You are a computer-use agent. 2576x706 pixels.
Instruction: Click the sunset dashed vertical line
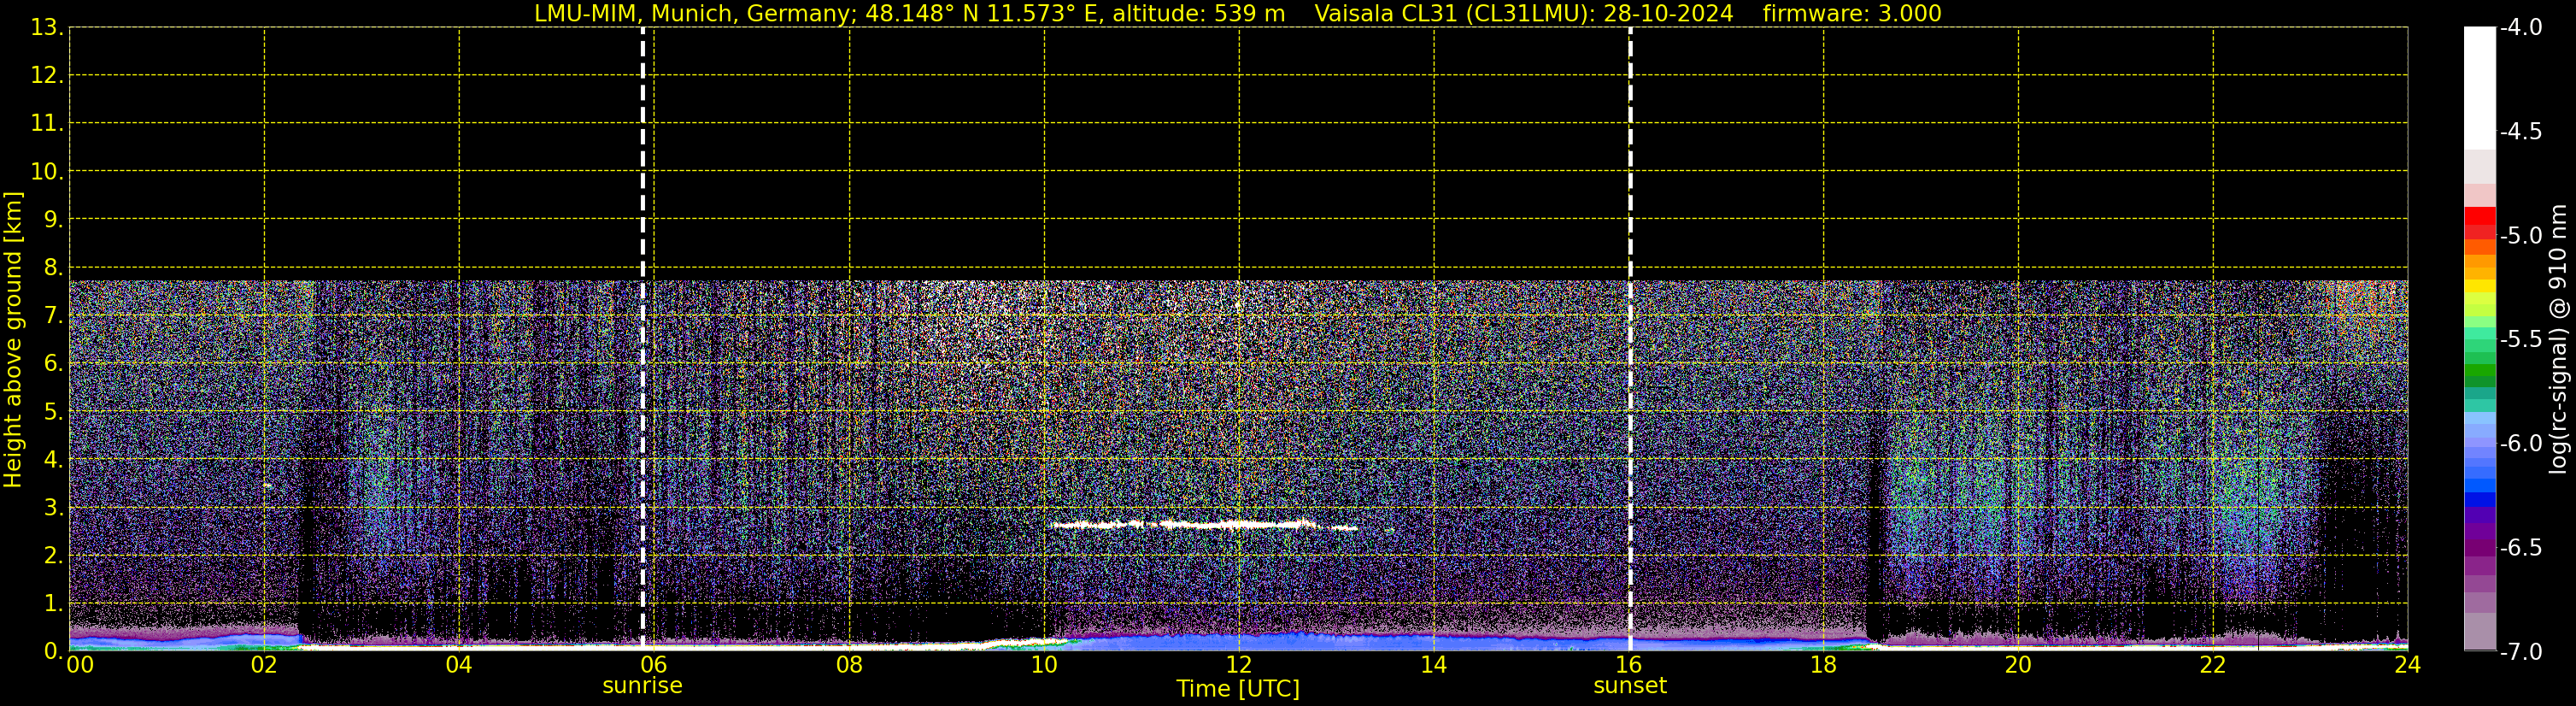(1630, 338)
